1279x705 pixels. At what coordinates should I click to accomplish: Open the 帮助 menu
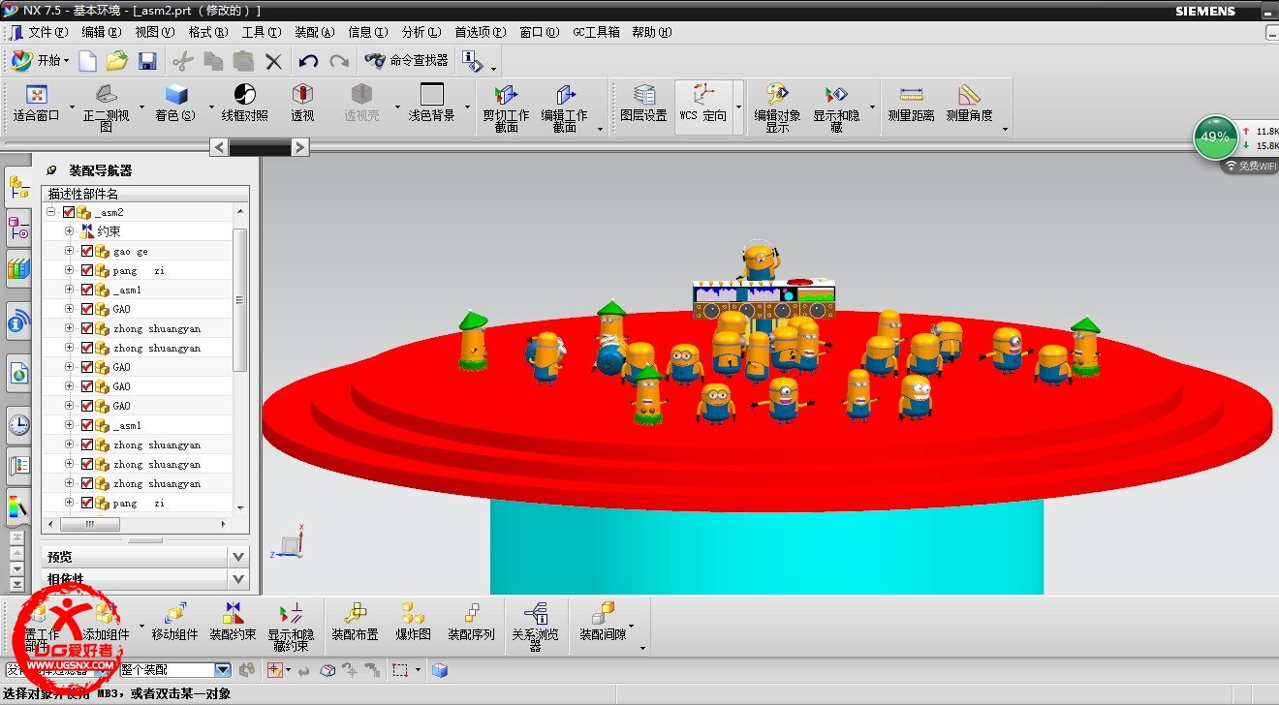pos(652,32)
